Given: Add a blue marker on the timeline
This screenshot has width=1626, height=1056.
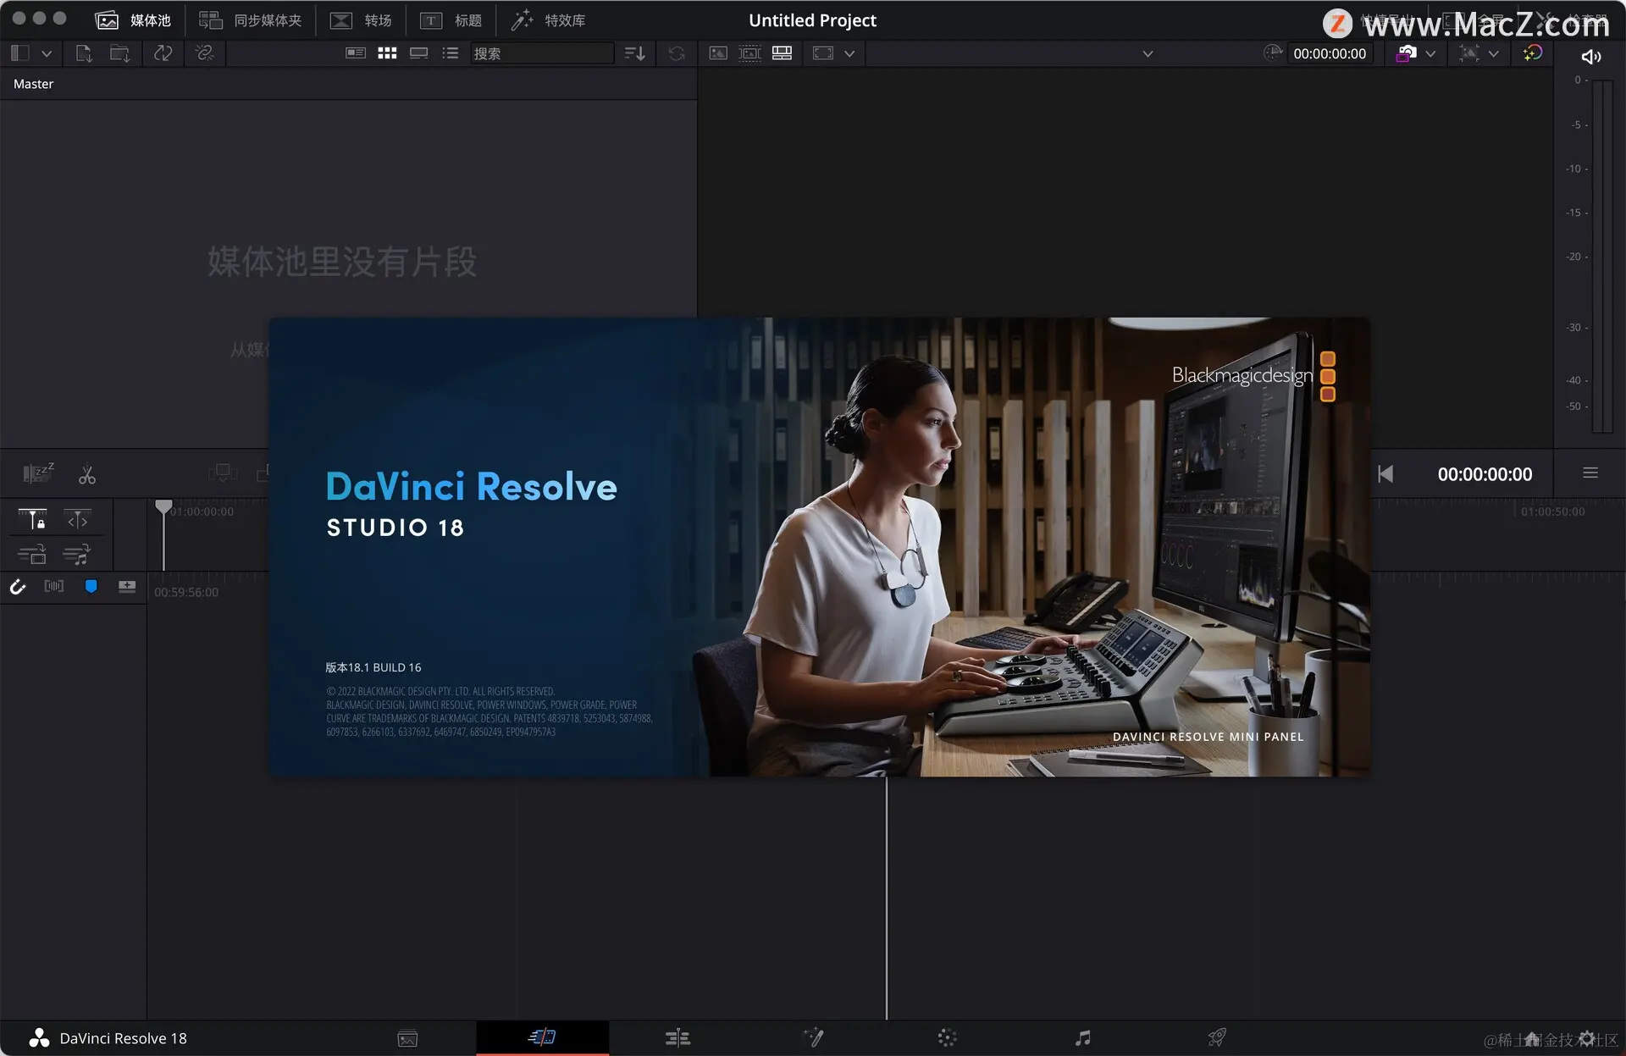Looking at the screenshot, I should [91, 586].
